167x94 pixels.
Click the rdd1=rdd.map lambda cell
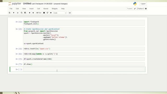[x=84, y=54]
